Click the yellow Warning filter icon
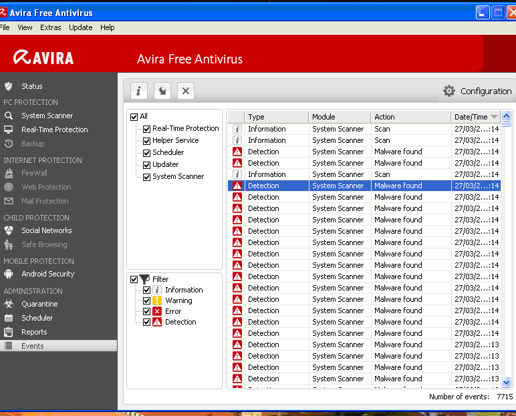Screen dimensions: 516x416 pyautogui.click(x=157, y=300)
